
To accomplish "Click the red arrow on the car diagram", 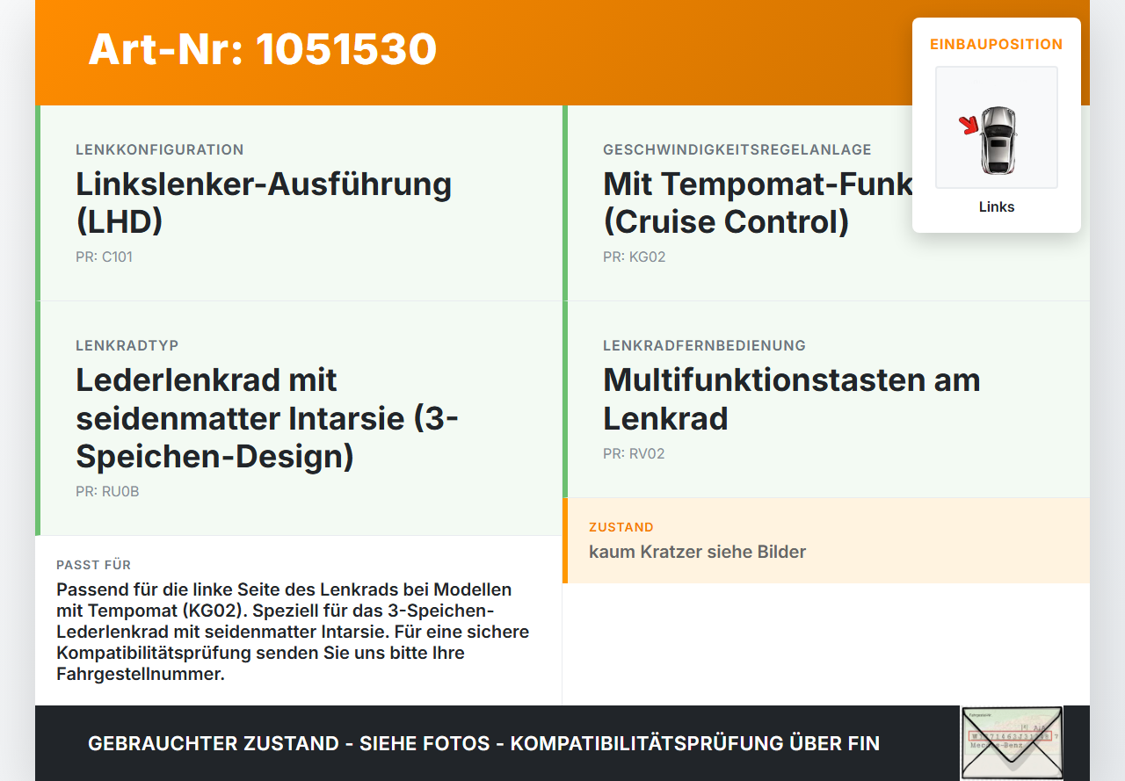I will point(969,126).
